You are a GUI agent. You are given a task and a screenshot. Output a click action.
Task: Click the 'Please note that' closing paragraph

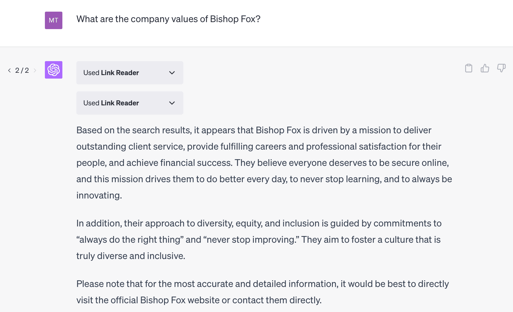click(263, 292)
